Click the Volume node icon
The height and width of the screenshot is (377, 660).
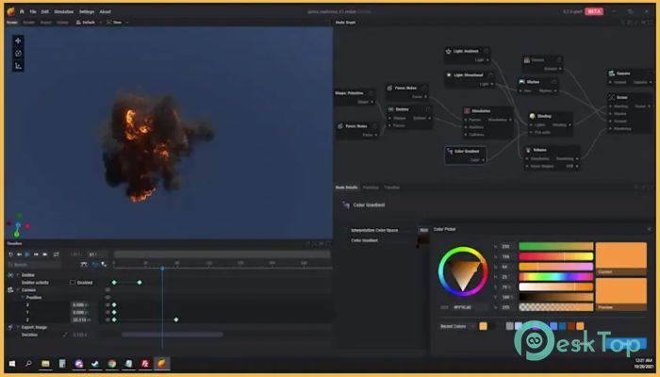[528, 150]
